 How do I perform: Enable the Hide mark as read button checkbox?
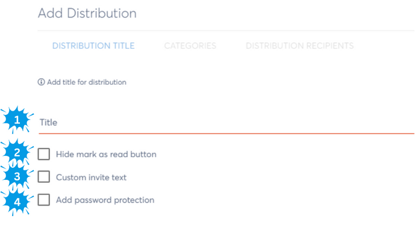tap(44, 154)
